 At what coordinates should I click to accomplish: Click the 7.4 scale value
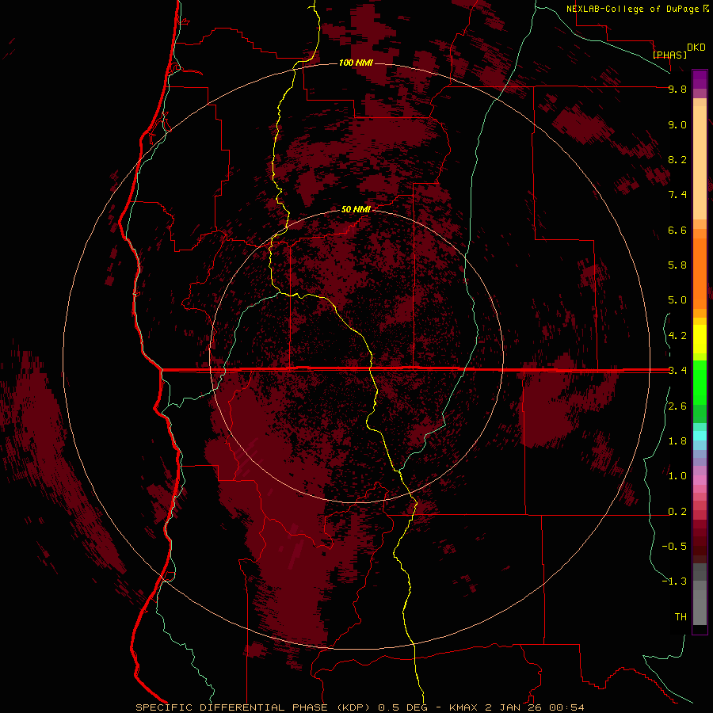[677, 195]
